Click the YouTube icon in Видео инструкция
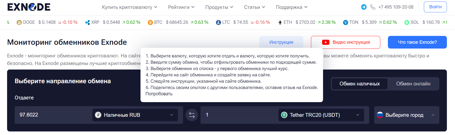Screen dimensions: 455x135 tap(326, 42)
